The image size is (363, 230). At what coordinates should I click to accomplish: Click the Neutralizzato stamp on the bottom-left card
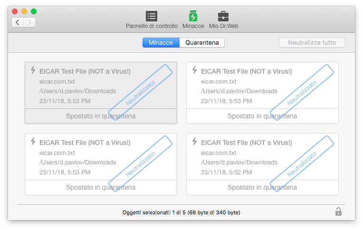pyautogui.click(x=140, y=164)
